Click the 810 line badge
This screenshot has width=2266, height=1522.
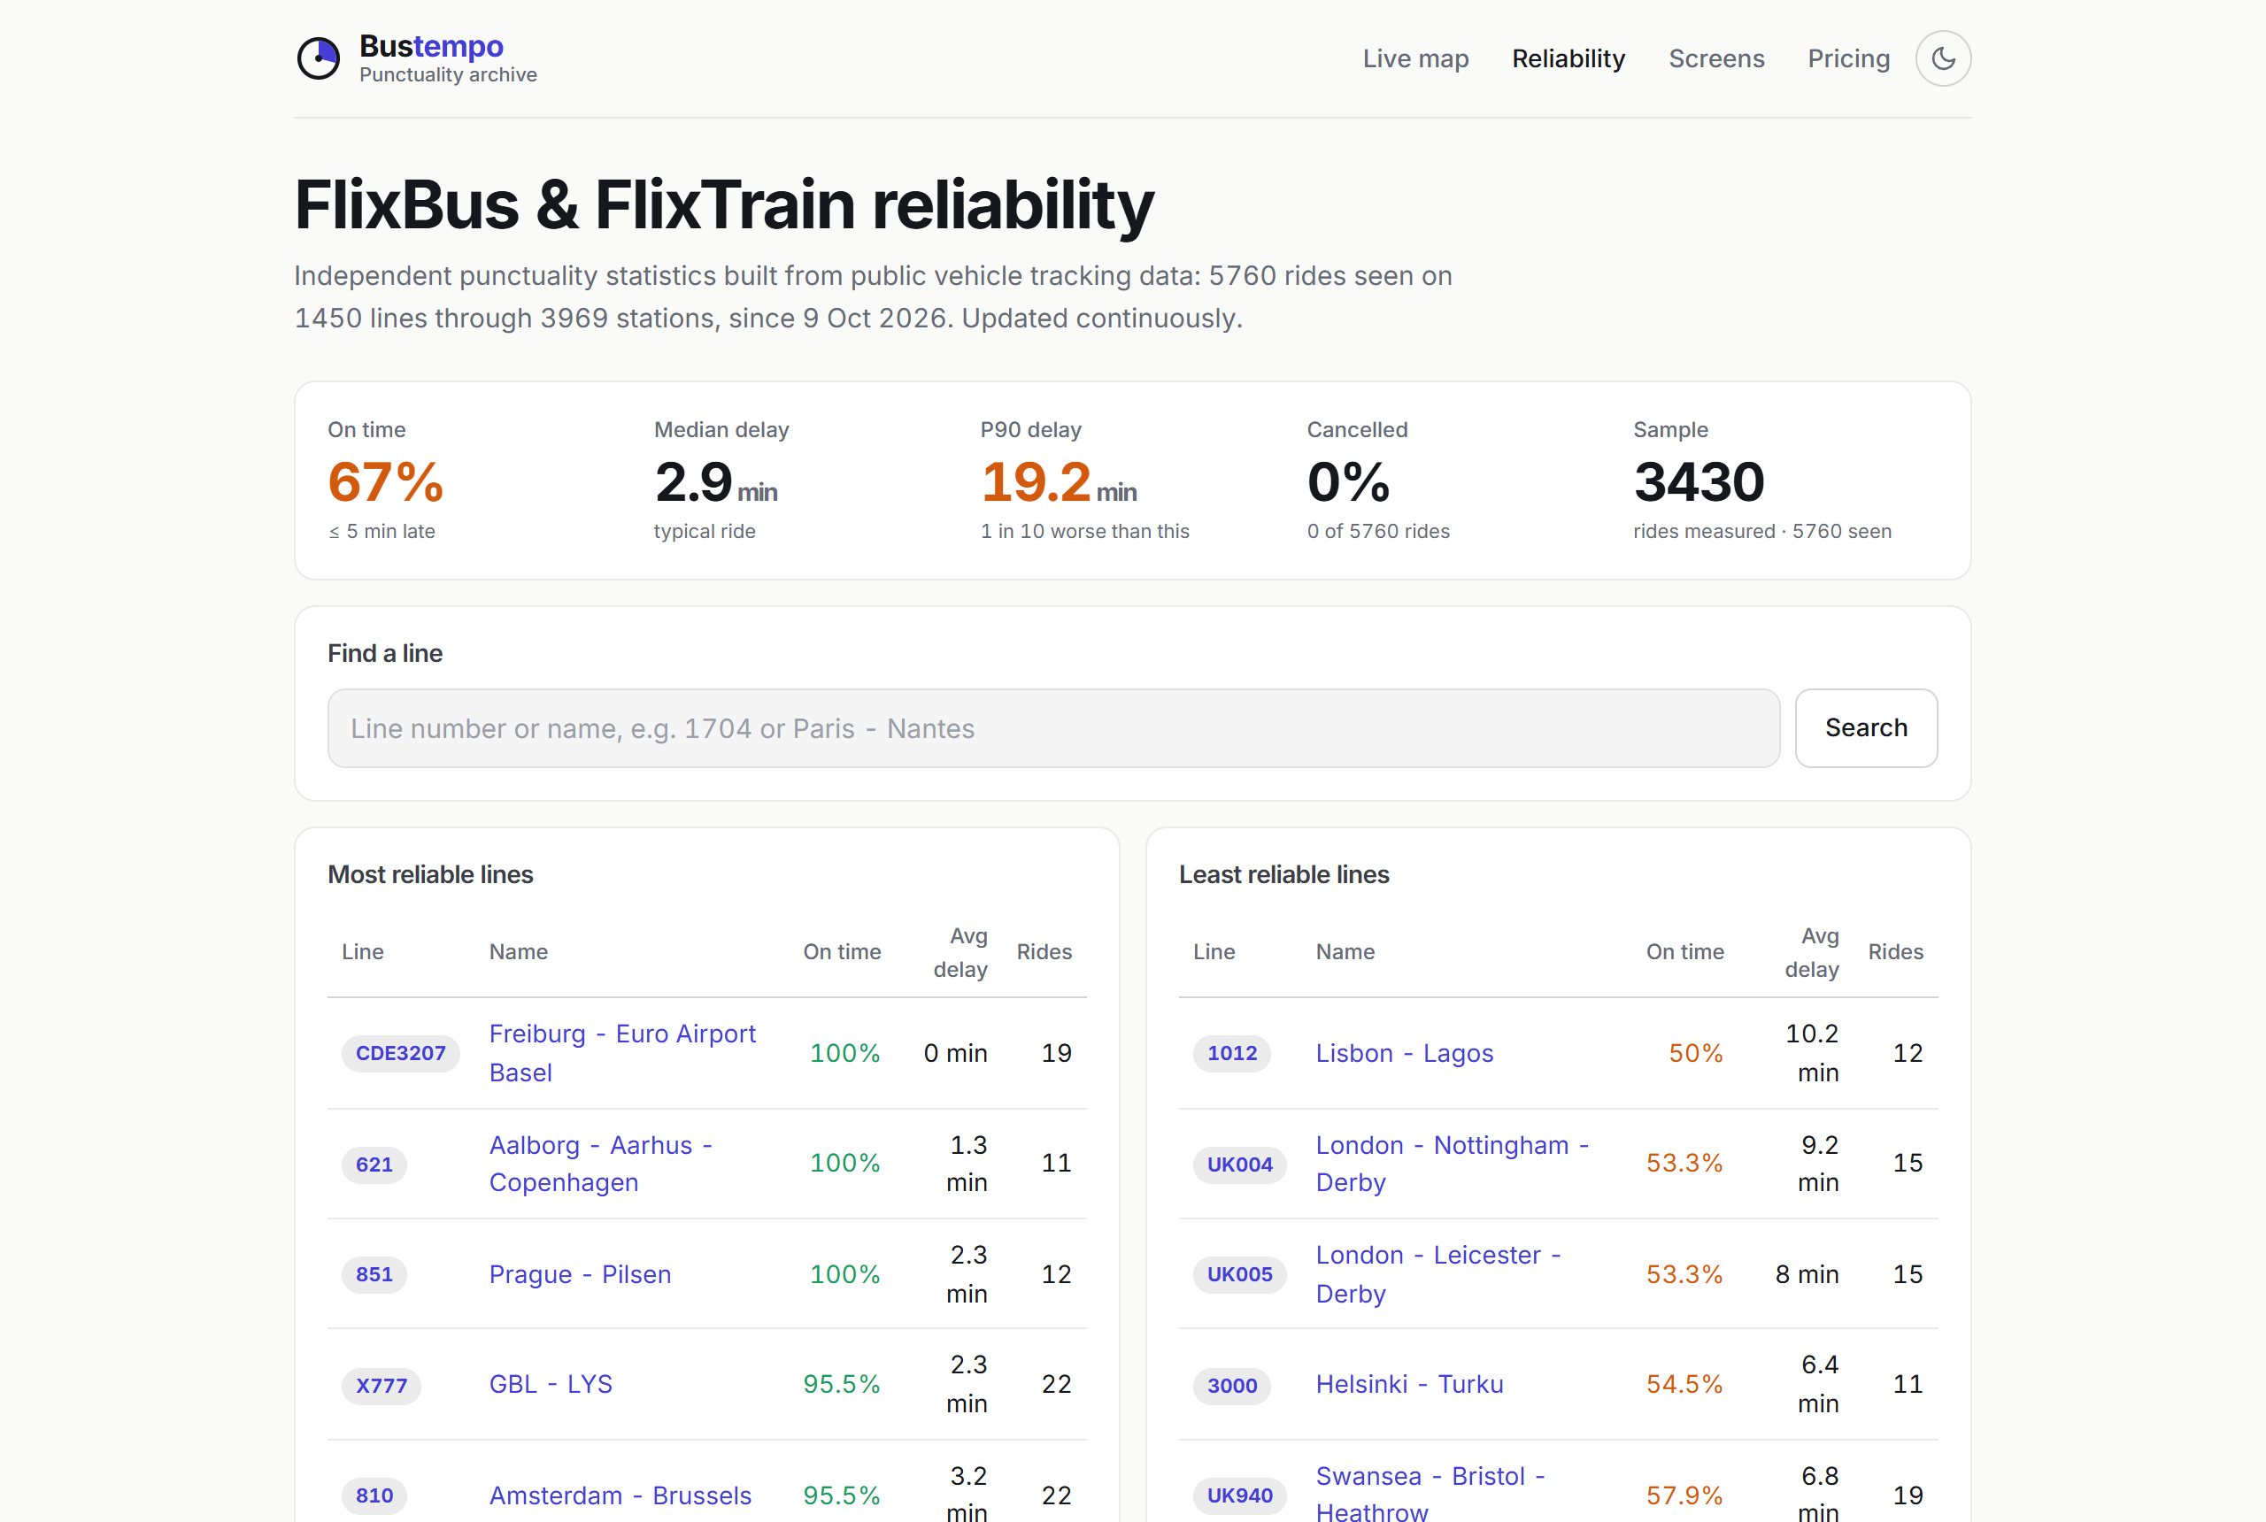(x=374, y=1495)
